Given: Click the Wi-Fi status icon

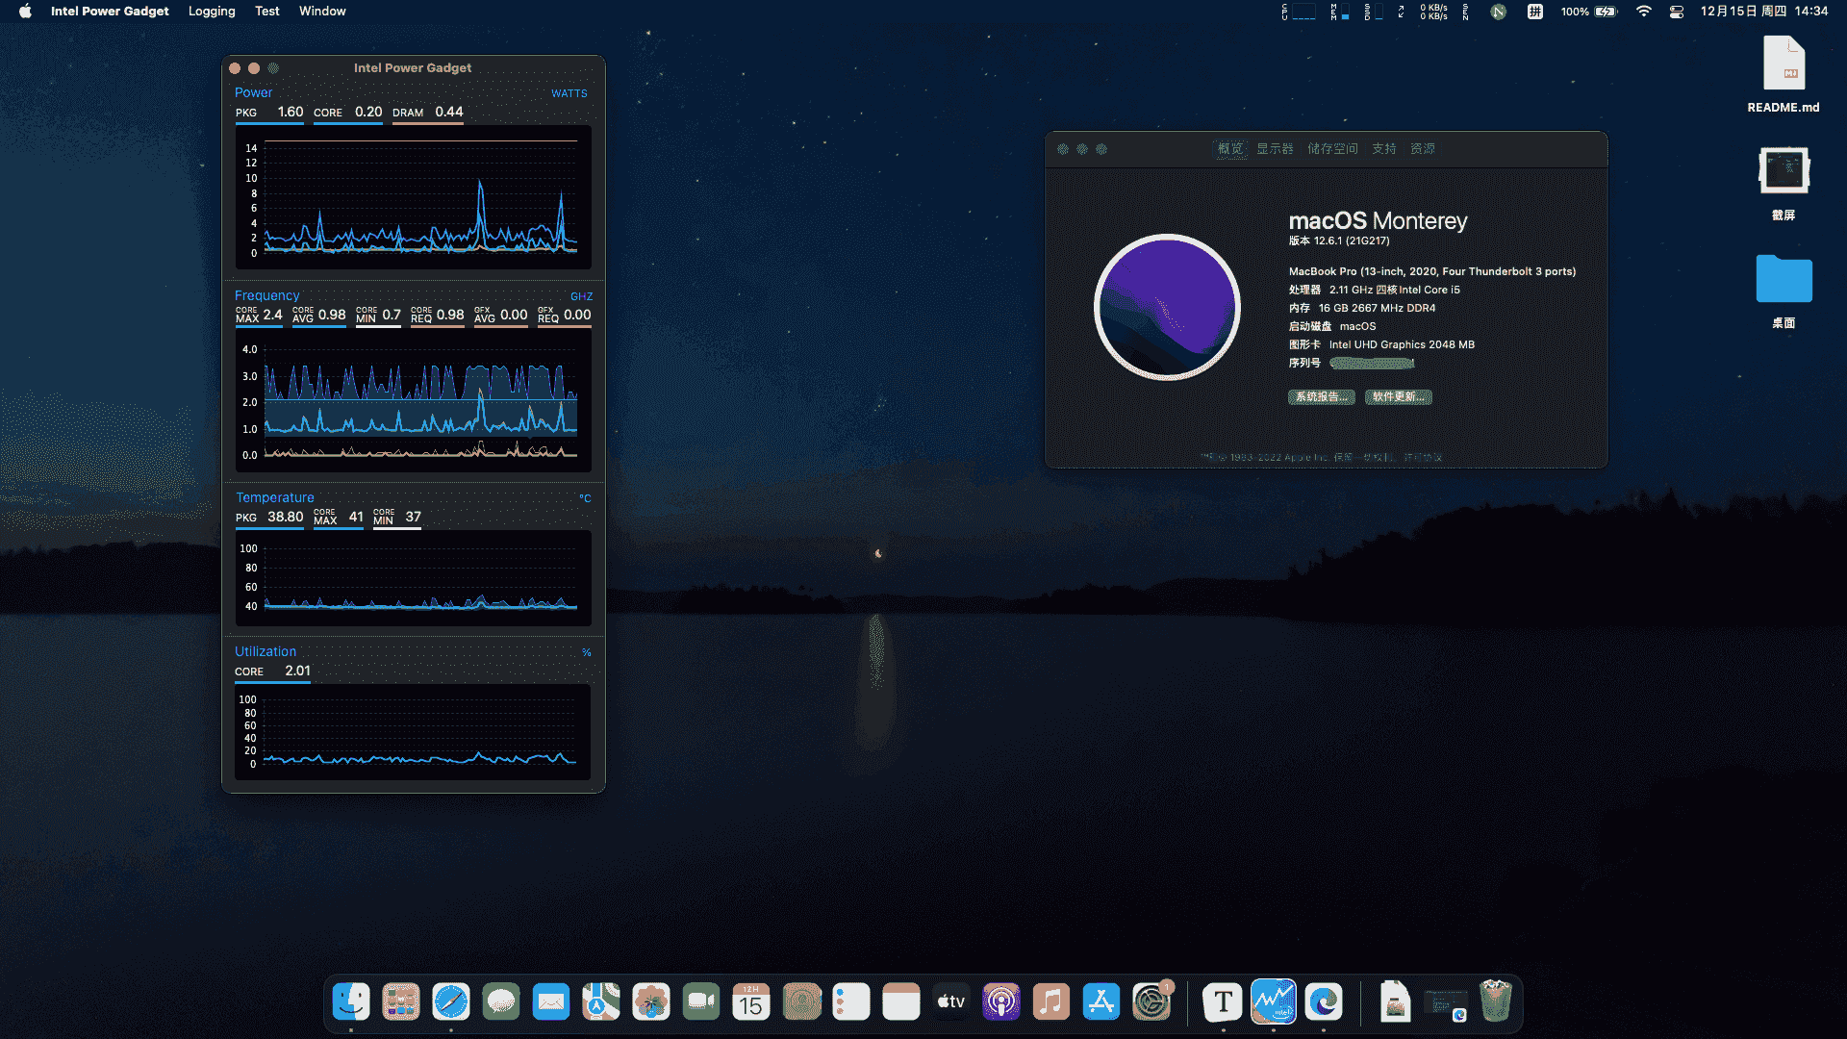Looking at the screenshot, I should (x=1644, y=12).
